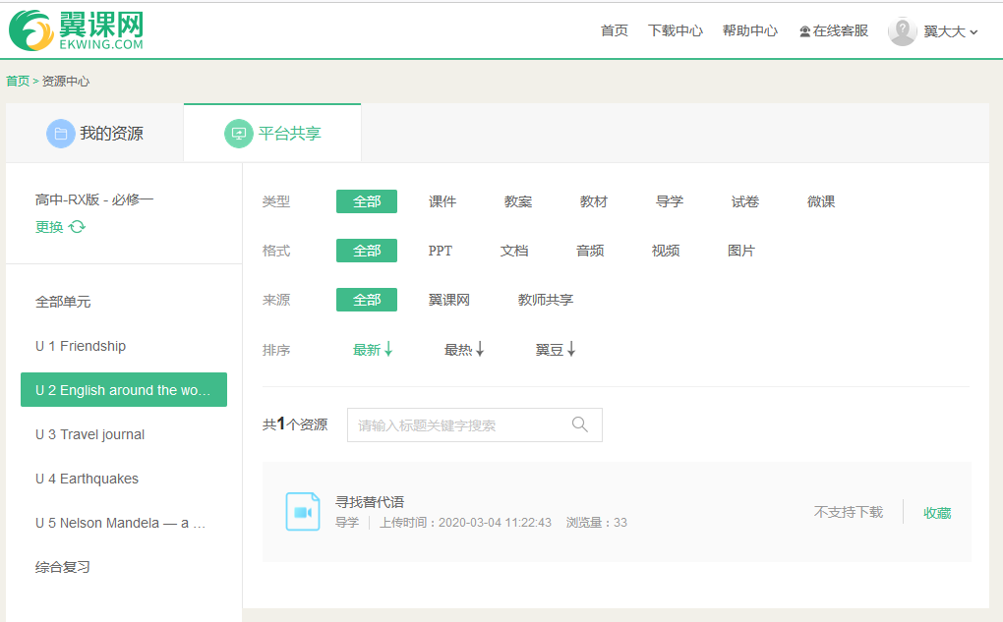The width and height of the screenshot is (1003, 622).
Task: Filter type by 课件
Action: [442, 201]
